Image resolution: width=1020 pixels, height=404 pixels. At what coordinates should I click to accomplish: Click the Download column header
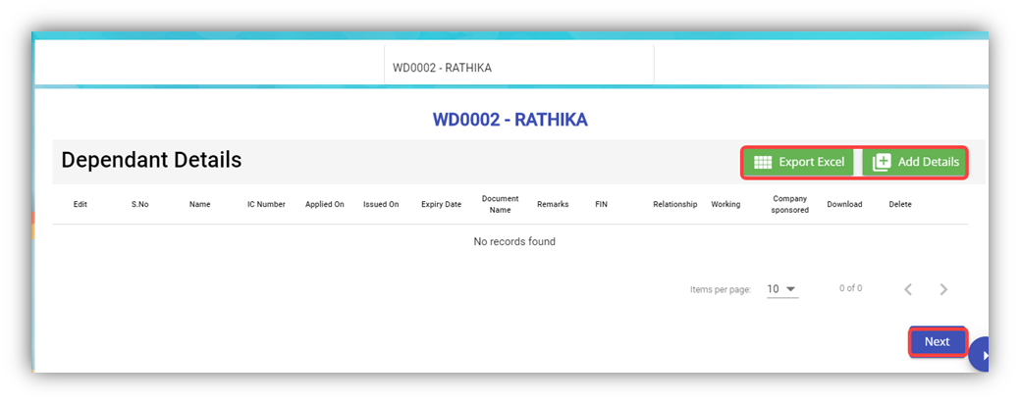844,205
